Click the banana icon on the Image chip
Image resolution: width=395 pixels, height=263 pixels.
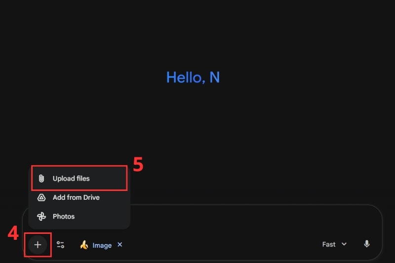tap(84, 245)
